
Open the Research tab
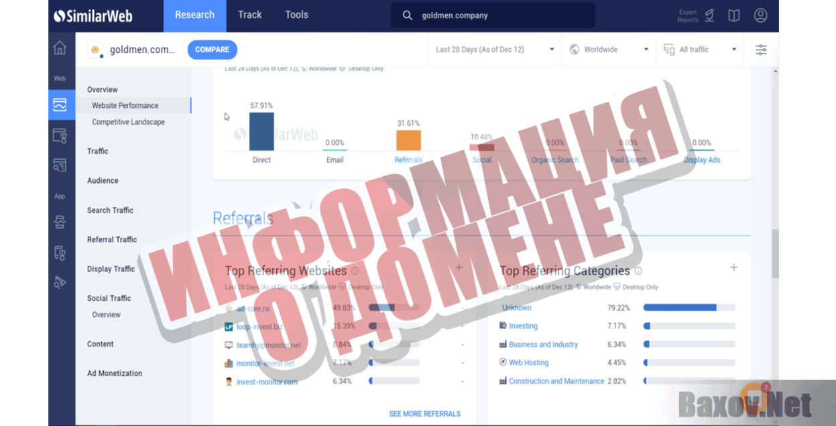click(195, 15)
